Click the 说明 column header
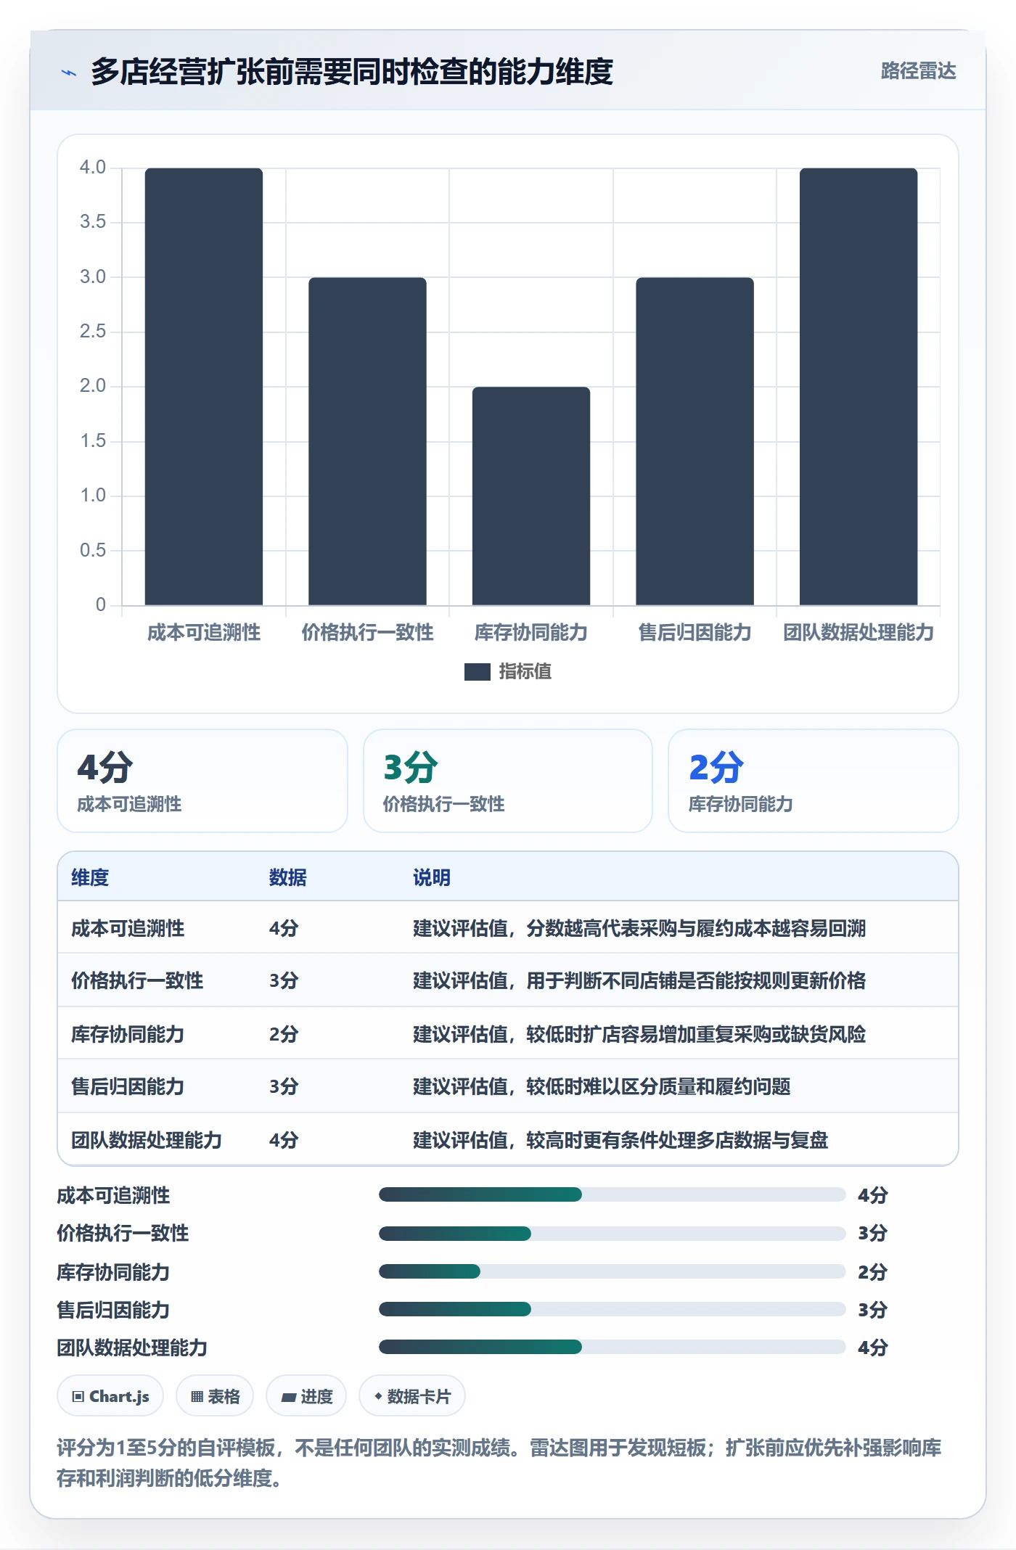The height and width of the screenshot is (1550, 1016). pyautogui.click(x=432, y=877)
